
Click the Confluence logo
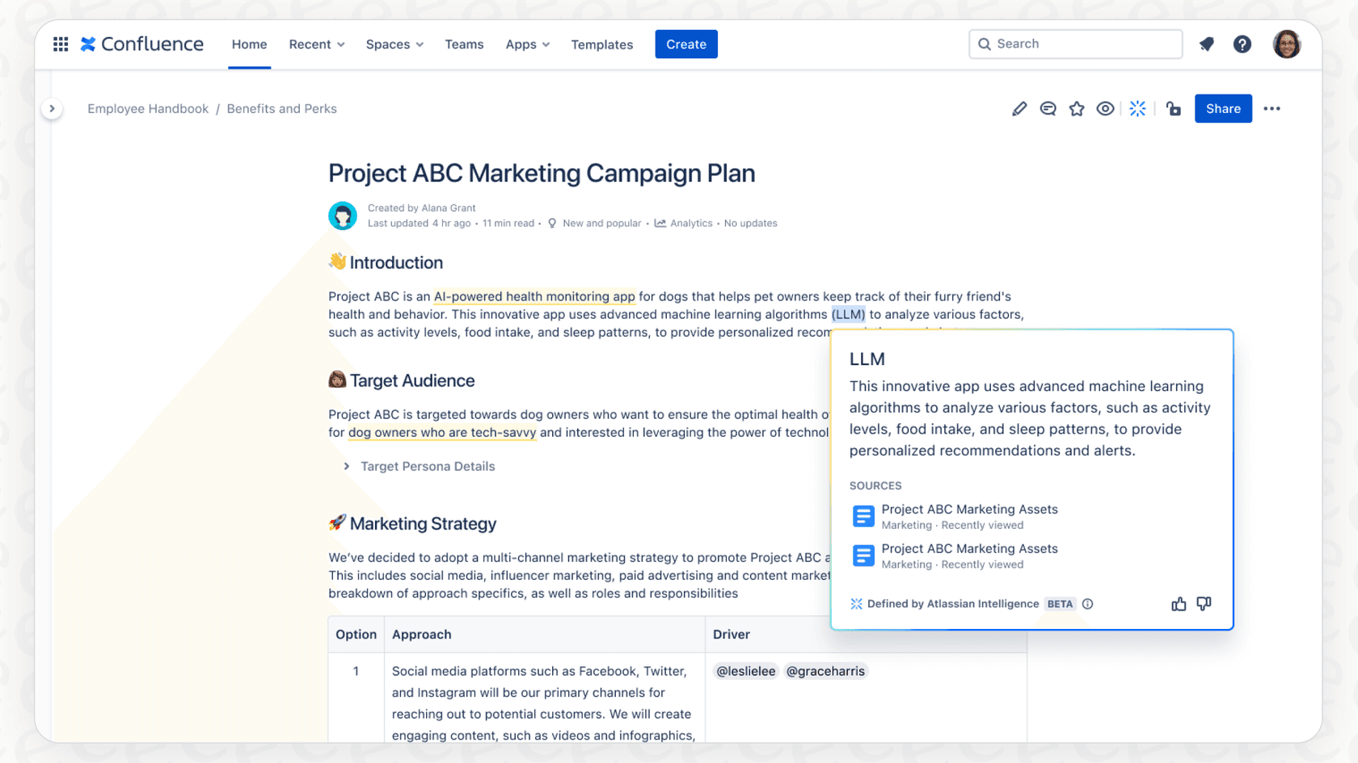click(x=142, y=44)
